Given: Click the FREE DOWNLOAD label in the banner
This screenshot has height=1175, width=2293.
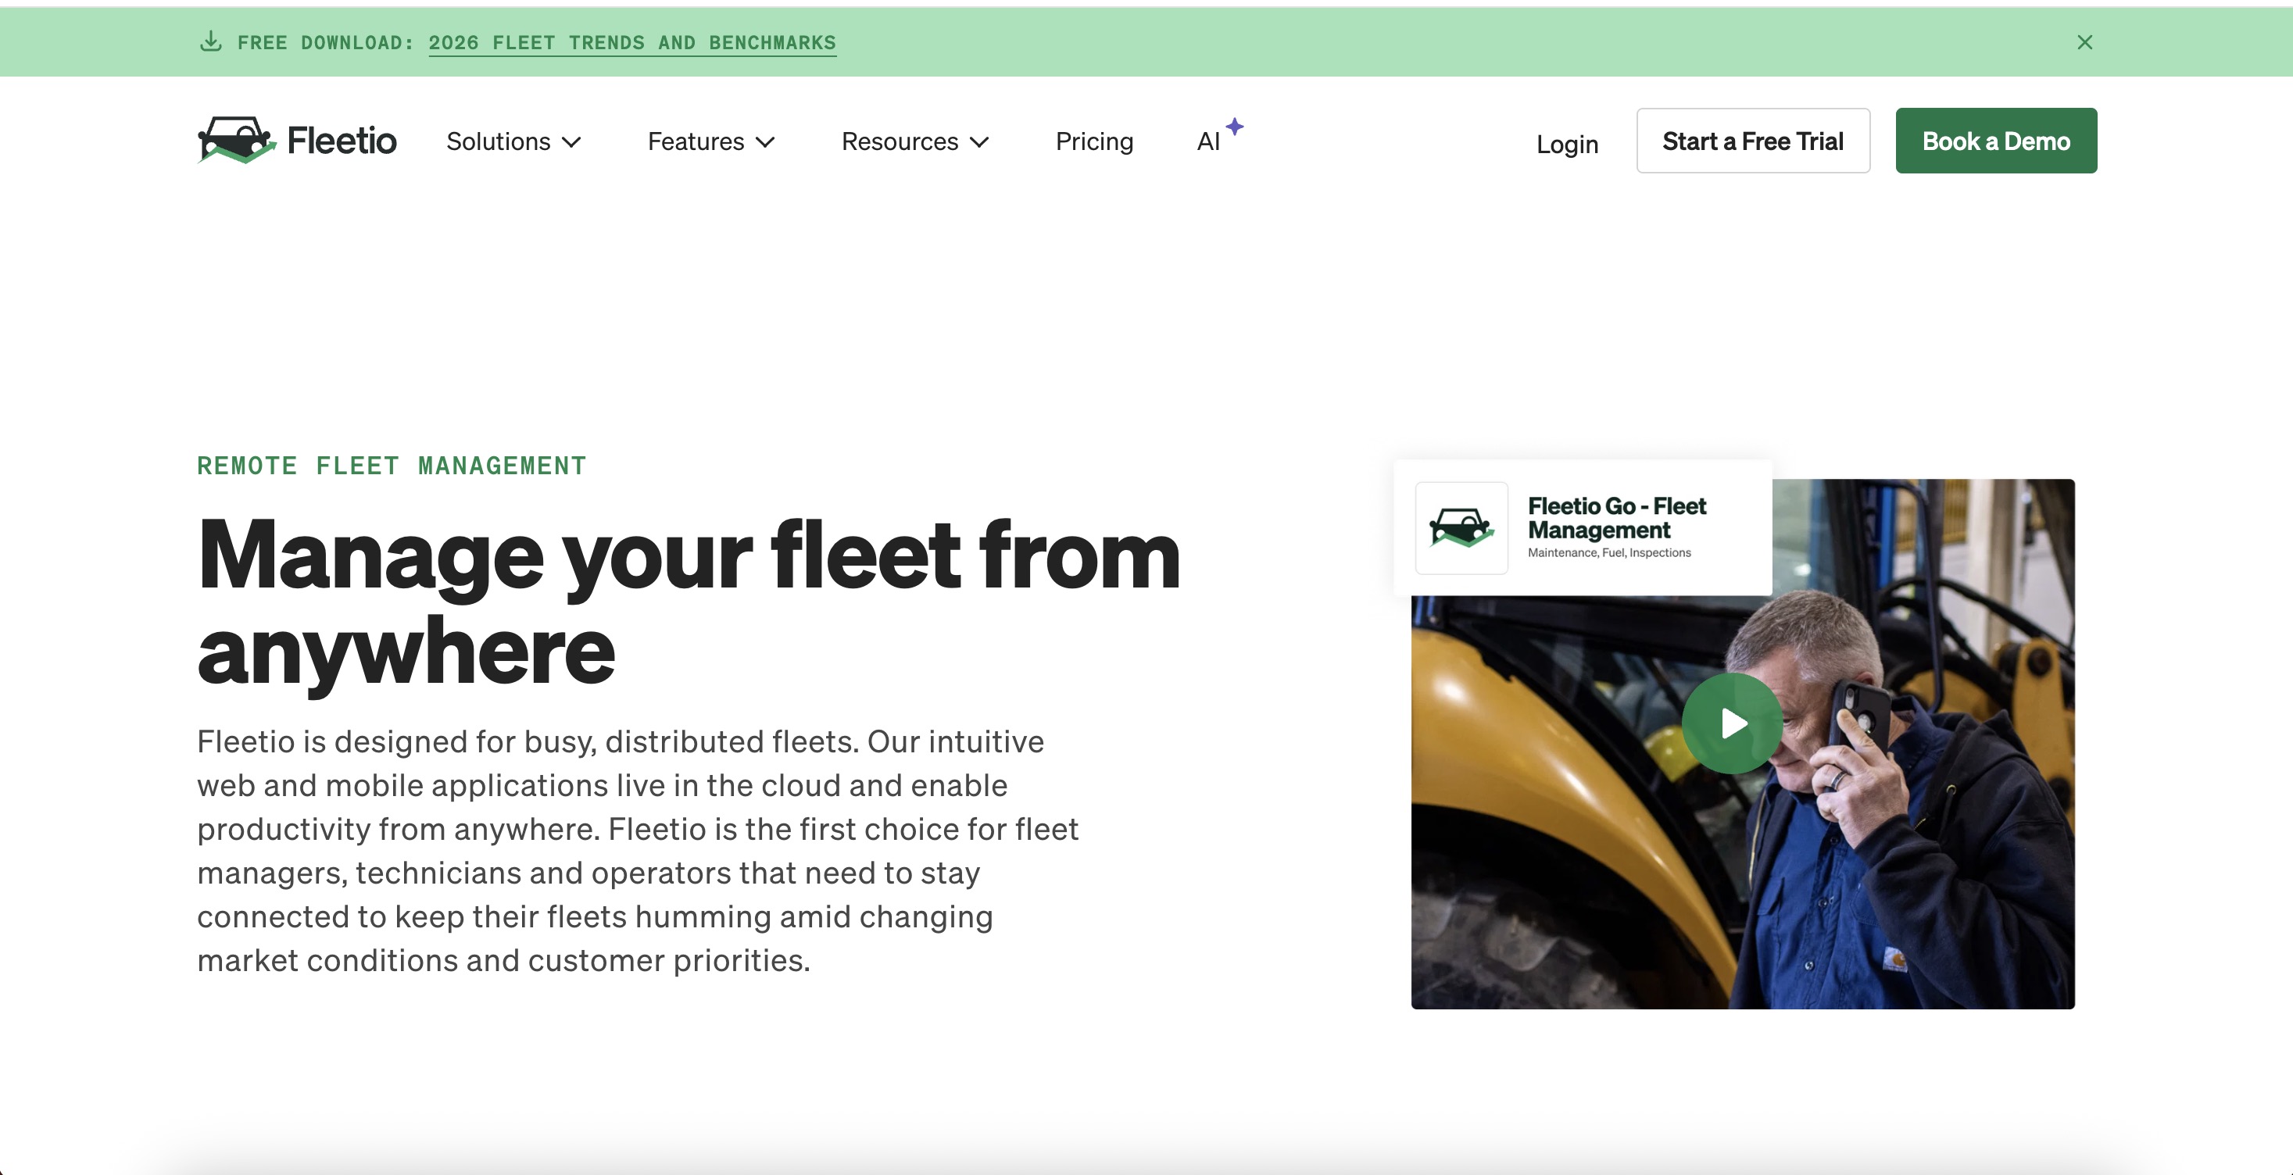Looking at the screenshot, I should click(x=325, y=43).
